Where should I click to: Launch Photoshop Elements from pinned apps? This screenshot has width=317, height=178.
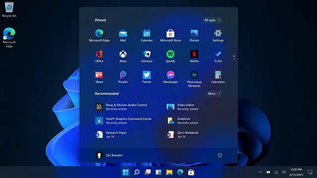tap(194, 79)
